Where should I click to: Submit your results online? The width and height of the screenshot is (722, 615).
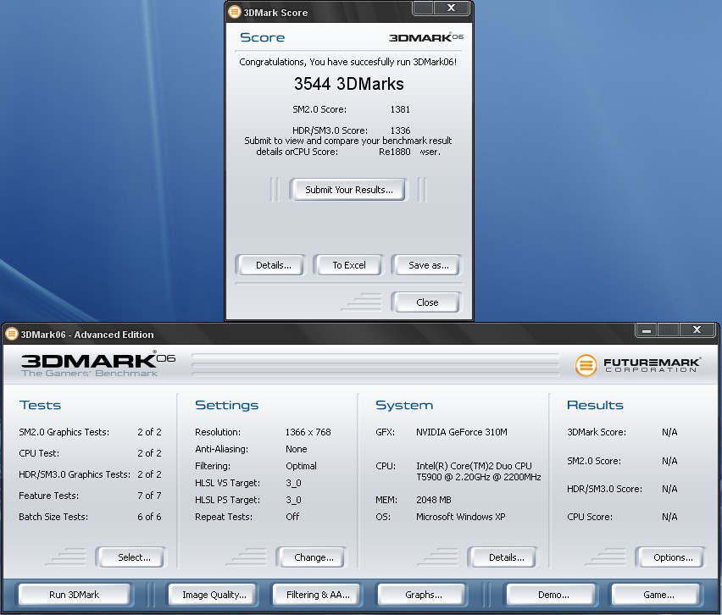pos(348,190)
